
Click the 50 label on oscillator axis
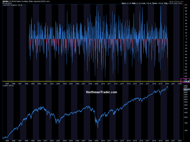(x=186, y=23)
